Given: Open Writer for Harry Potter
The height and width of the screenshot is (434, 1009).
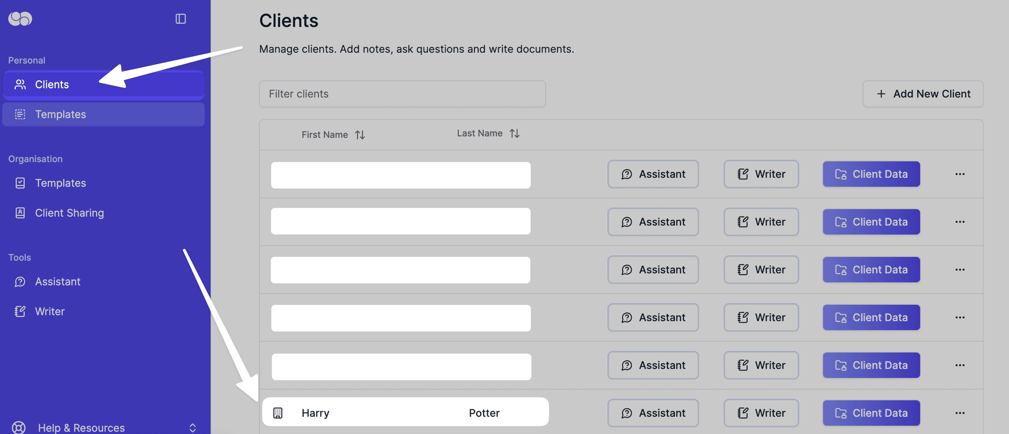Looking at the screenshot, I should [x=761, y=413].
